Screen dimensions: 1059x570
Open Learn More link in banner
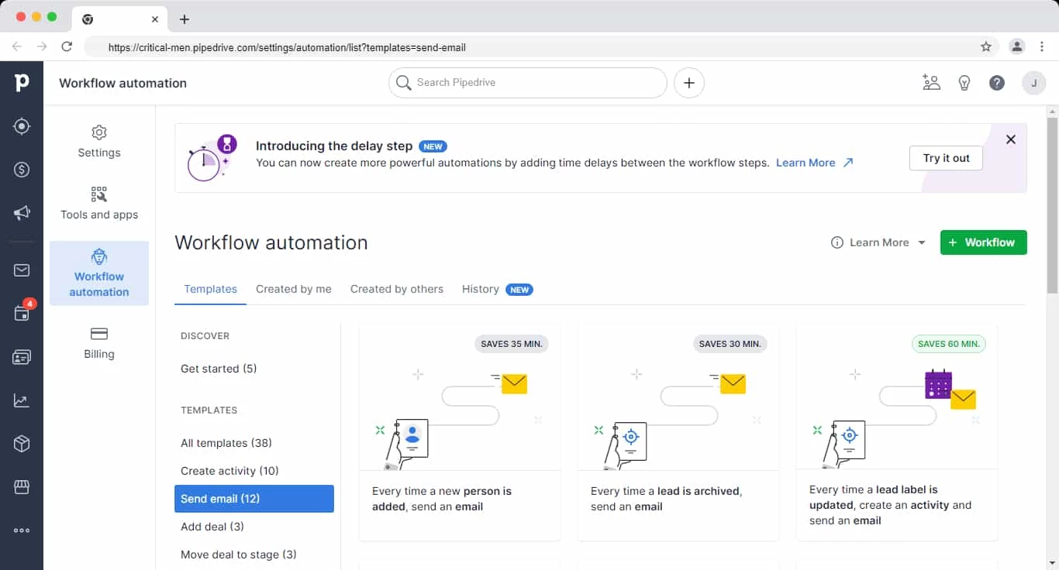pyautogui.click(x=814, y=163)
